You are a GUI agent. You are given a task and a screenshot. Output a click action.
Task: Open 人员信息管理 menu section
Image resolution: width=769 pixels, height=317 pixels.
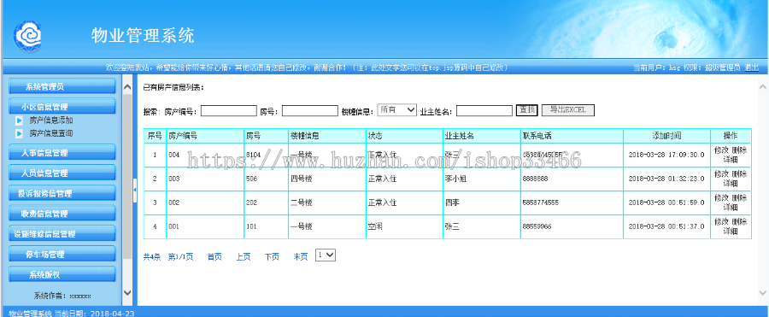pyautogui.click(x=62, y=173)
